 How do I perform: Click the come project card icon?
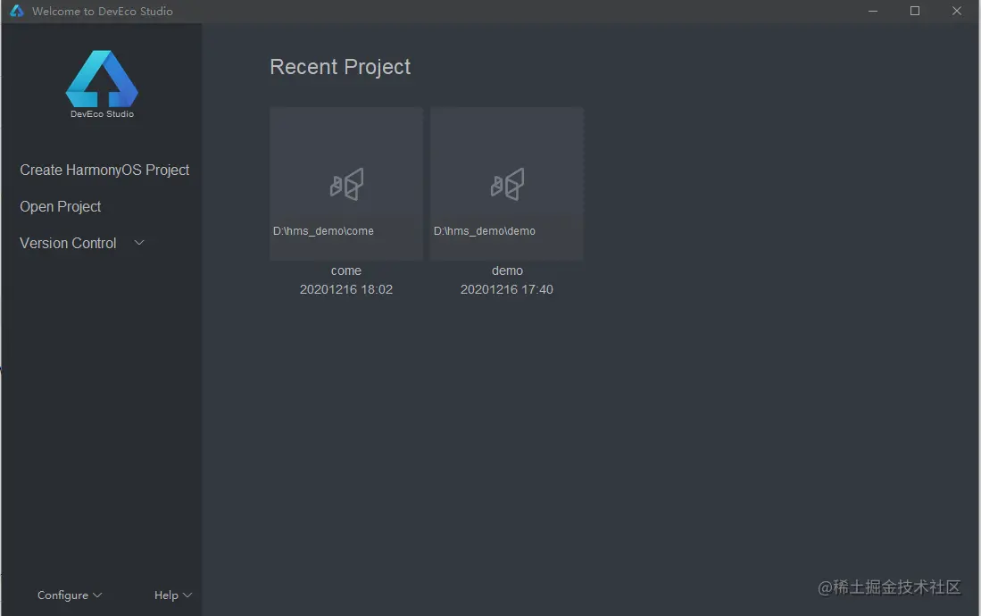(x=346, y=184)
